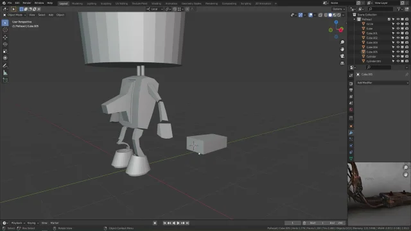Viewport: 411px width, 231px height.
Task: Click the viewport Select menu button
Action: (x=42, y=15)
